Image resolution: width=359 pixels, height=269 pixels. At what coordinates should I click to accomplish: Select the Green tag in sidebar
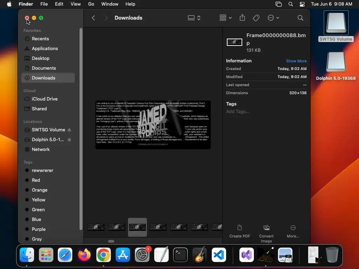pos(48,209)
